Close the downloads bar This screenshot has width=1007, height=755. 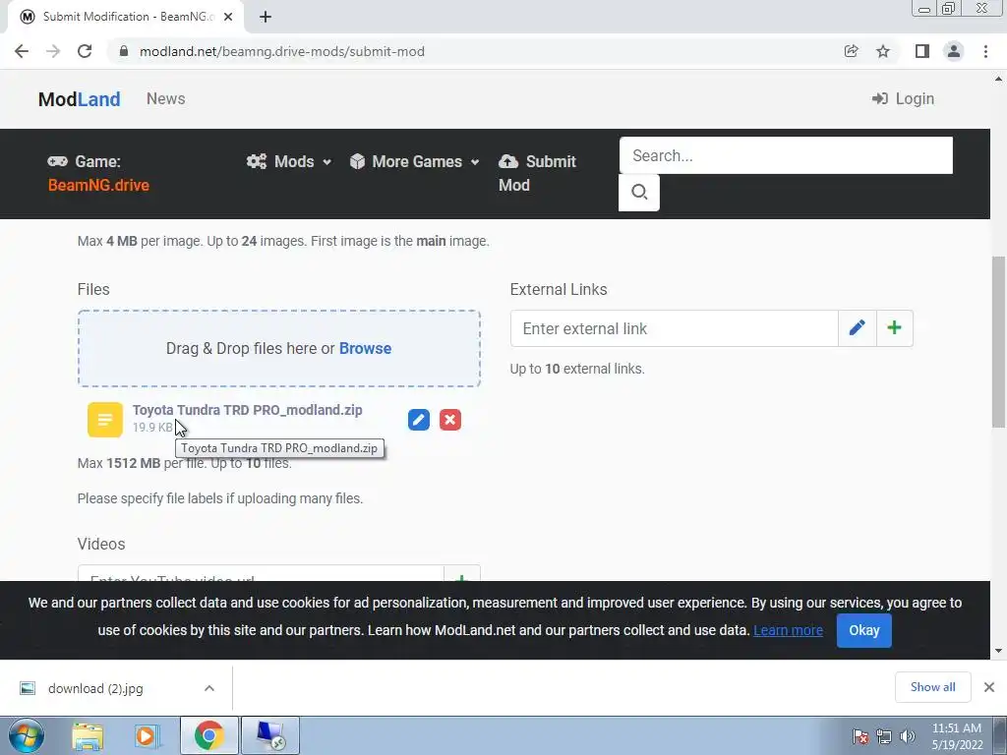tap(989, 687)
